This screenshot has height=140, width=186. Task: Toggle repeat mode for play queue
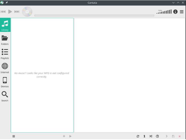(138, 136)
